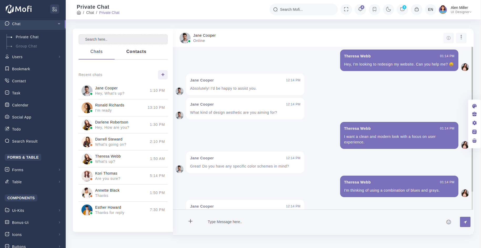Switch to the Contacts tab

click(136, 52)
